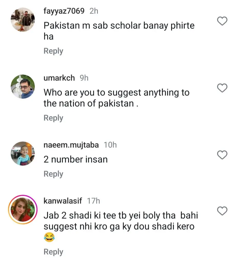Open the fayyaz7069 username link

[64, 11]
